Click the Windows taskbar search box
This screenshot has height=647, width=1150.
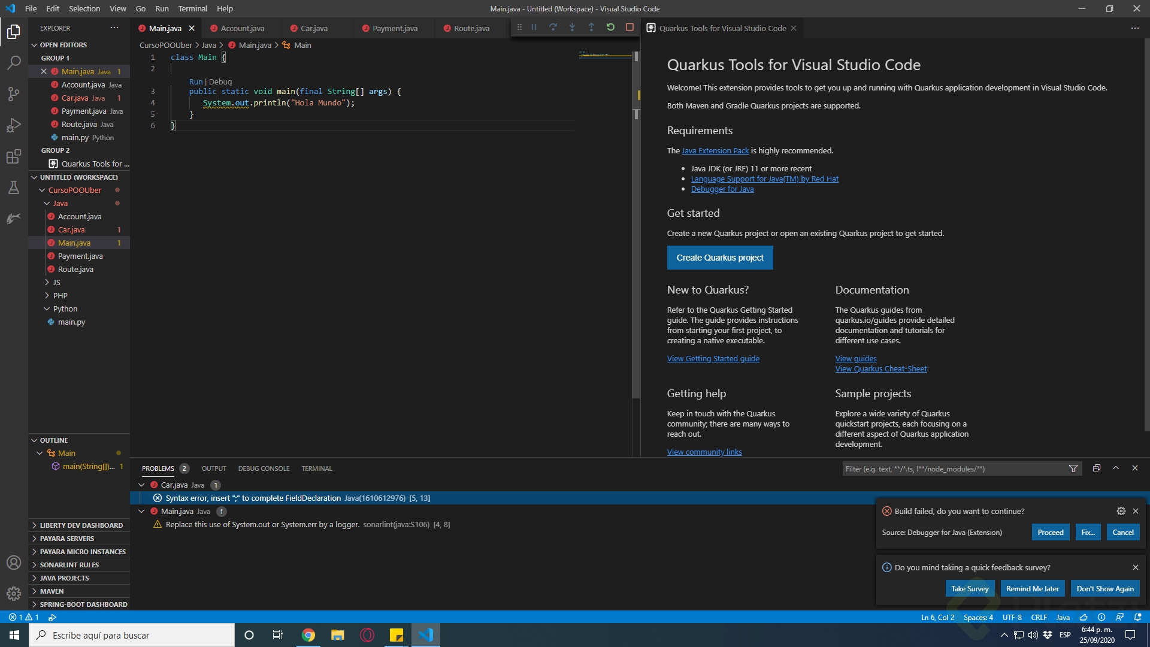click(132, 635)
